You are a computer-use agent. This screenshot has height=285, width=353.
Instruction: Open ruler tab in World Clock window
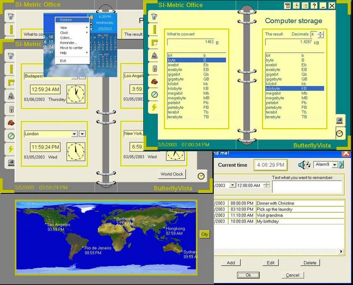tap(10, 69)
